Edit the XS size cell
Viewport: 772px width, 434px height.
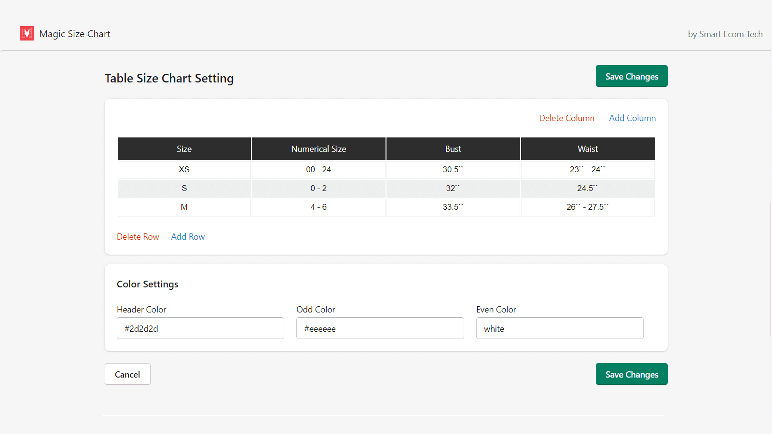184,170
